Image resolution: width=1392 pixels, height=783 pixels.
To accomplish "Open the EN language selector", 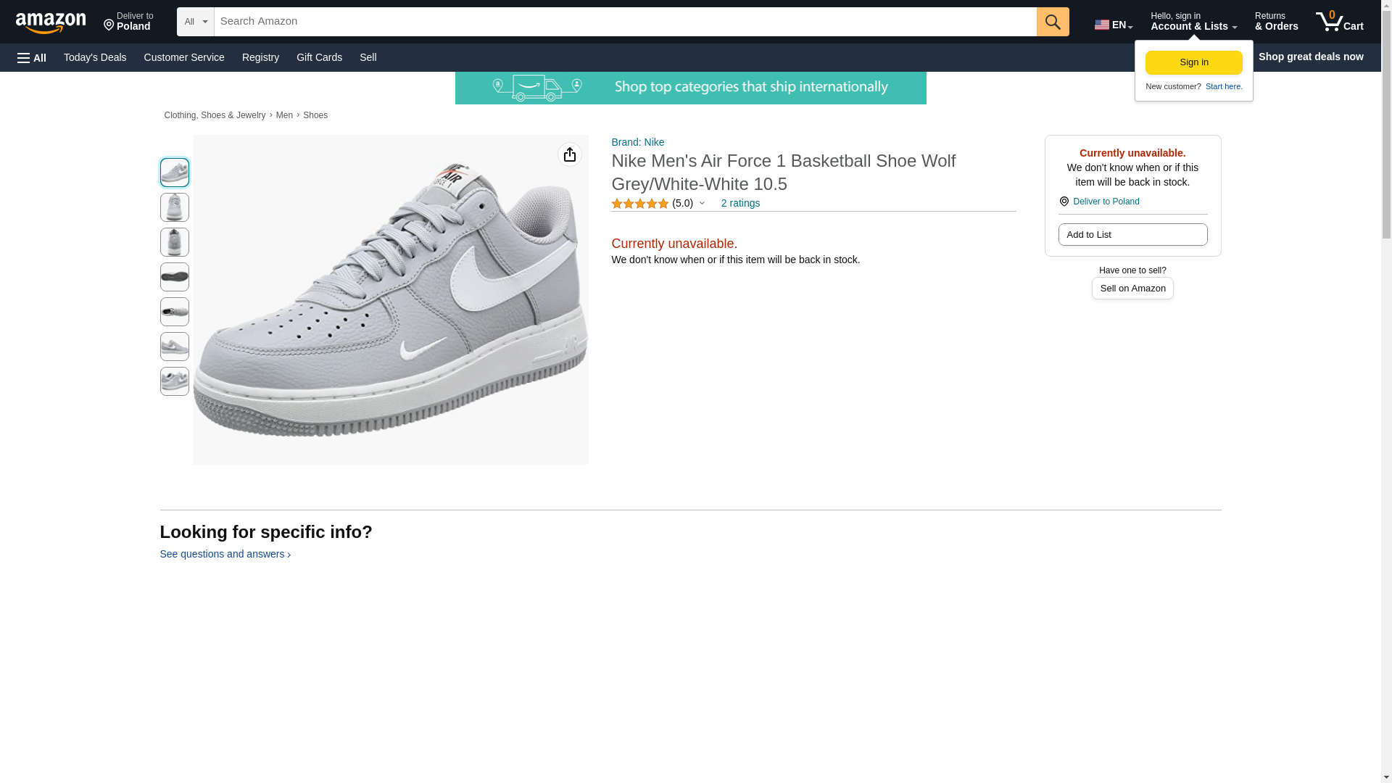I will tap(1113, 24).
